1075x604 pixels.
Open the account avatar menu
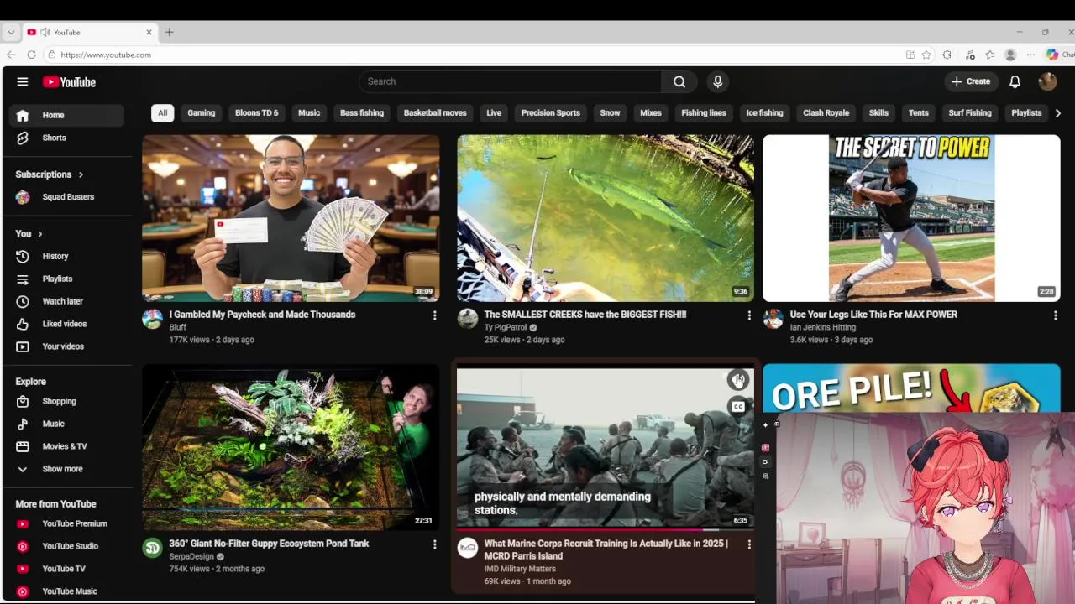coord(1047,81)
